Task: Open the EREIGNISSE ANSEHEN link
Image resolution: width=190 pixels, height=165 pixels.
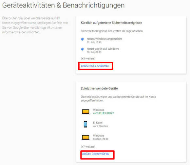Action: coord(95,66)
